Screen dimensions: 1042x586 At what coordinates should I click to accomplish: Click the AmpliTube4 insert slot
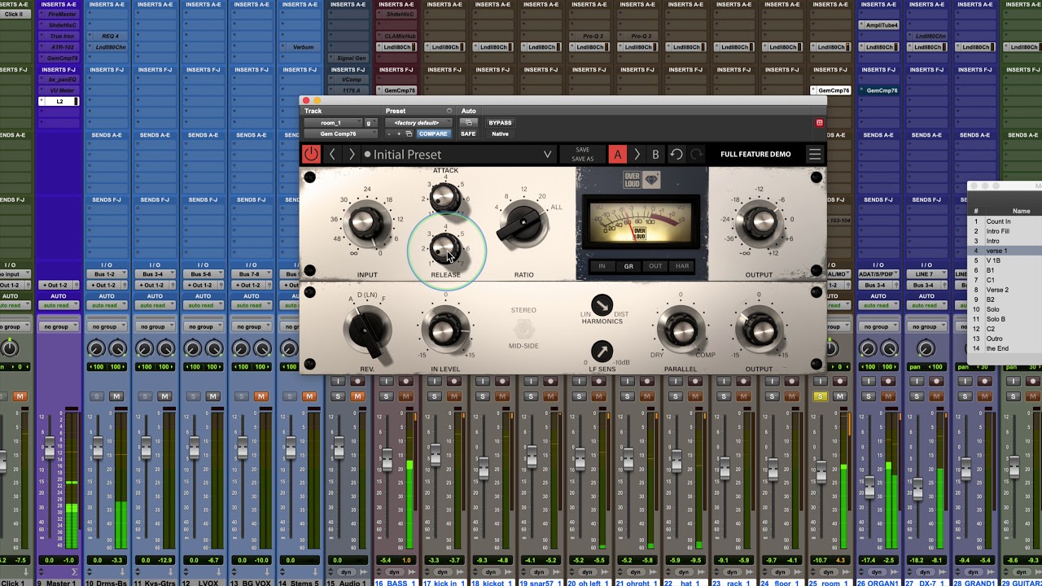pos(878,25)
